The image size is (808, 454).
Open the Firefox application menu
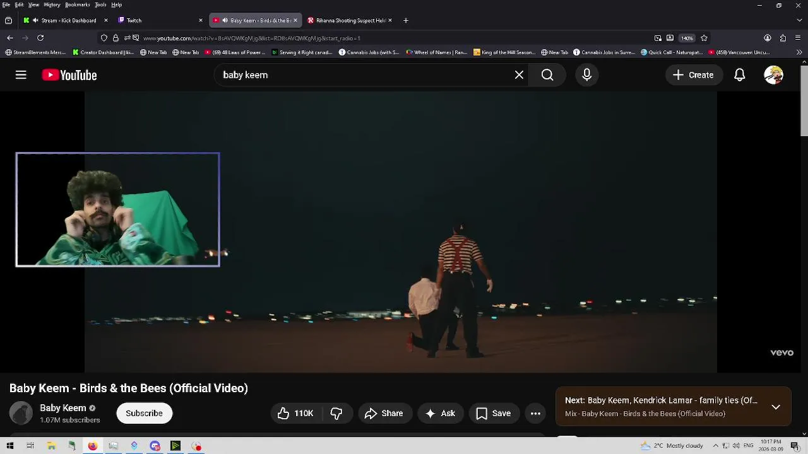[x=799, y=38]
